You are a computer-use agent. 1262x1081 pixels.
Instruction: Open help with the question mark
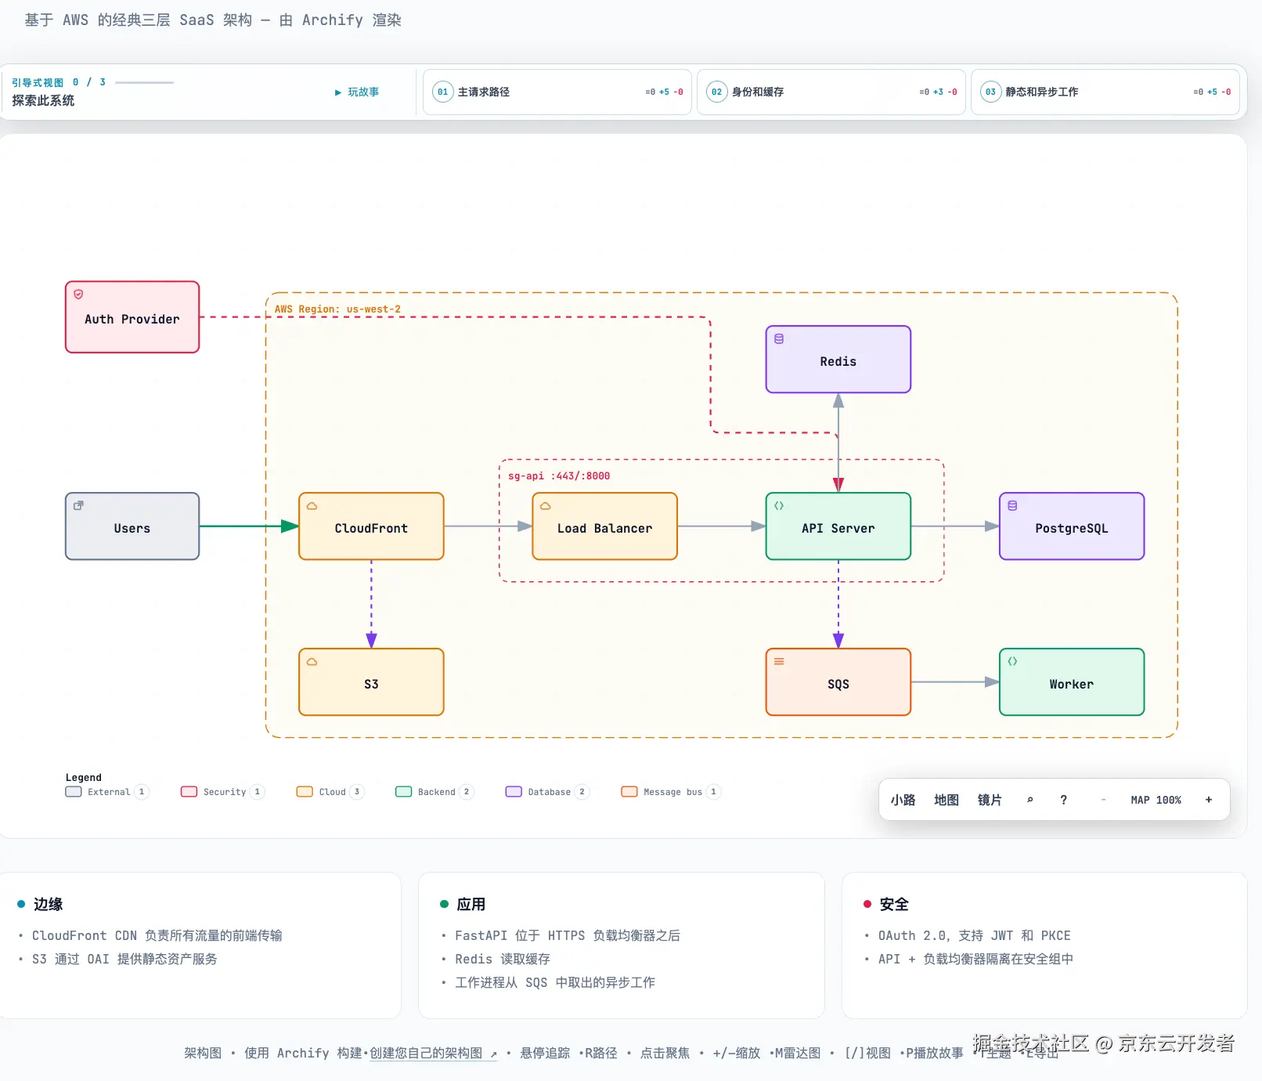pos(1063,800)
